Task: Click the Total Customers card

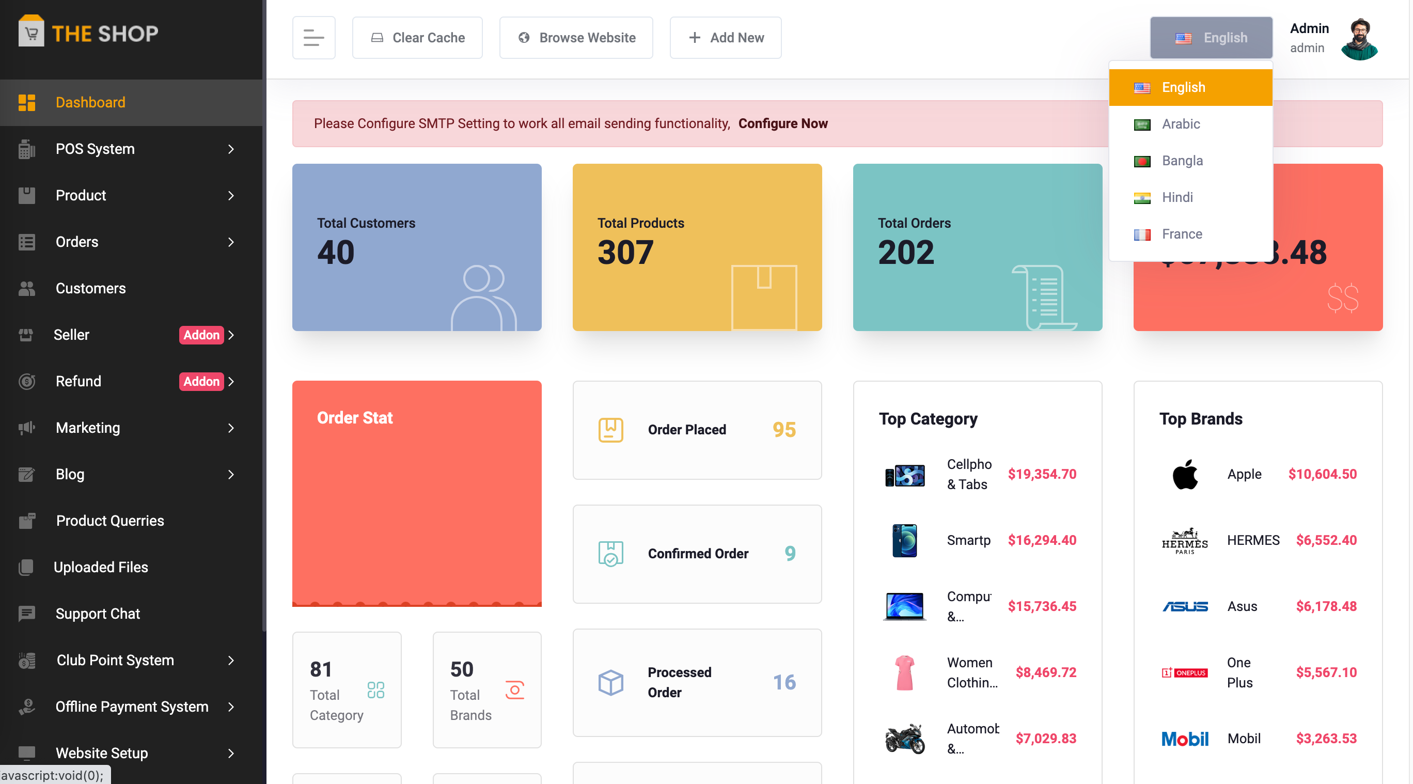Action: [417, 247]
